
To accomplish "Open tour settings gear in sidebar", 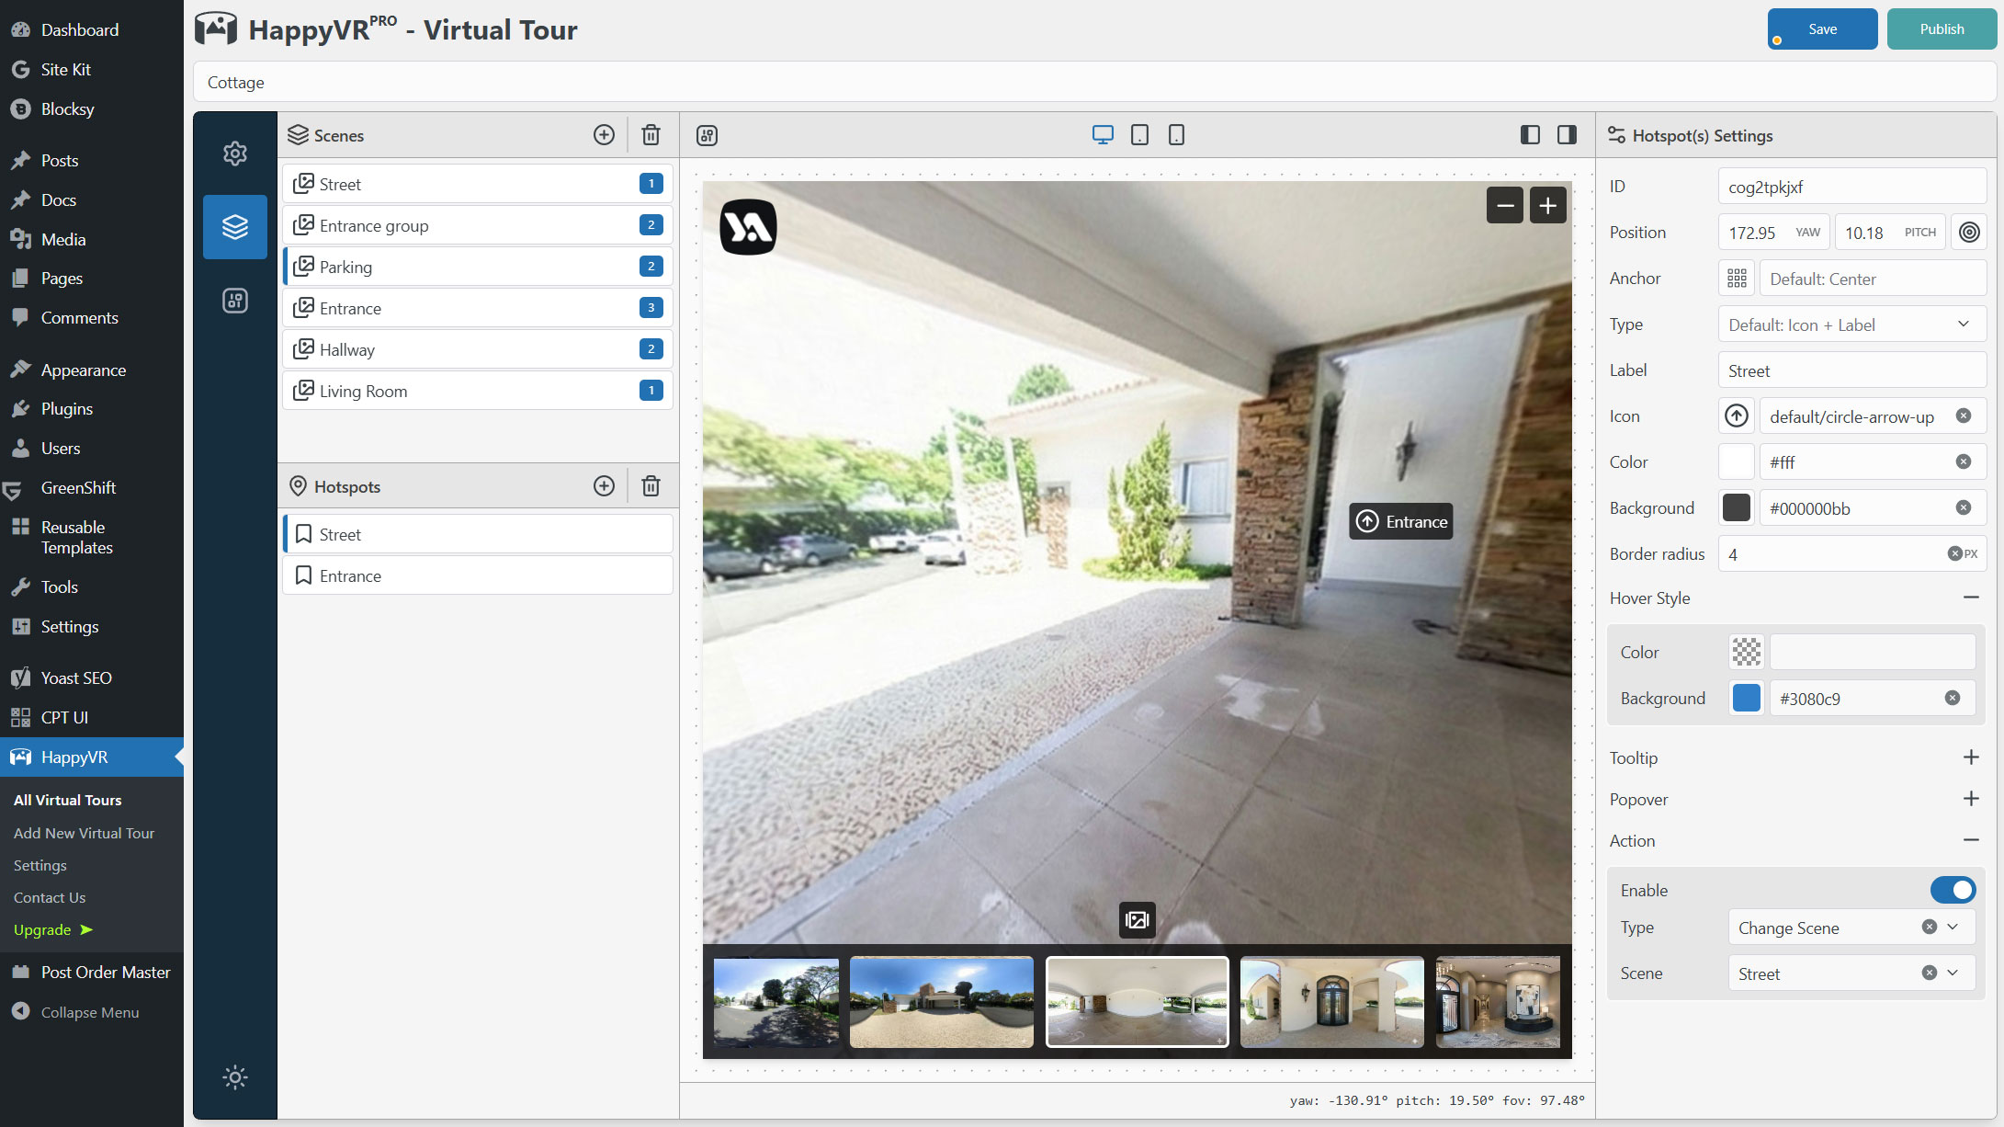I will tap(235, 154).
